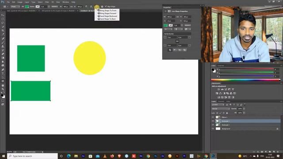
Task: Click the color spectrum ramp
Action: 246,80
